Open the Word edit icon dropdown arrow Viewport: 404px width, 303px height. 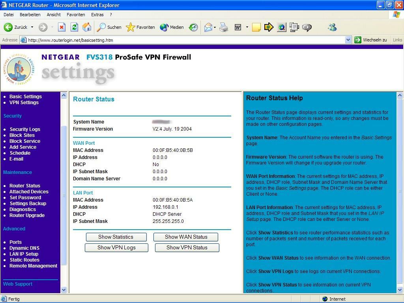point(247,27)
